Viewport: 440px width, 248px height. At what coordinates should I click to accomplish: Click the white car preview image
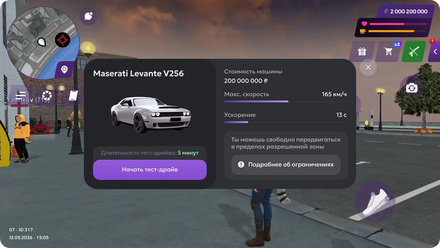click(x=150, y=114)
